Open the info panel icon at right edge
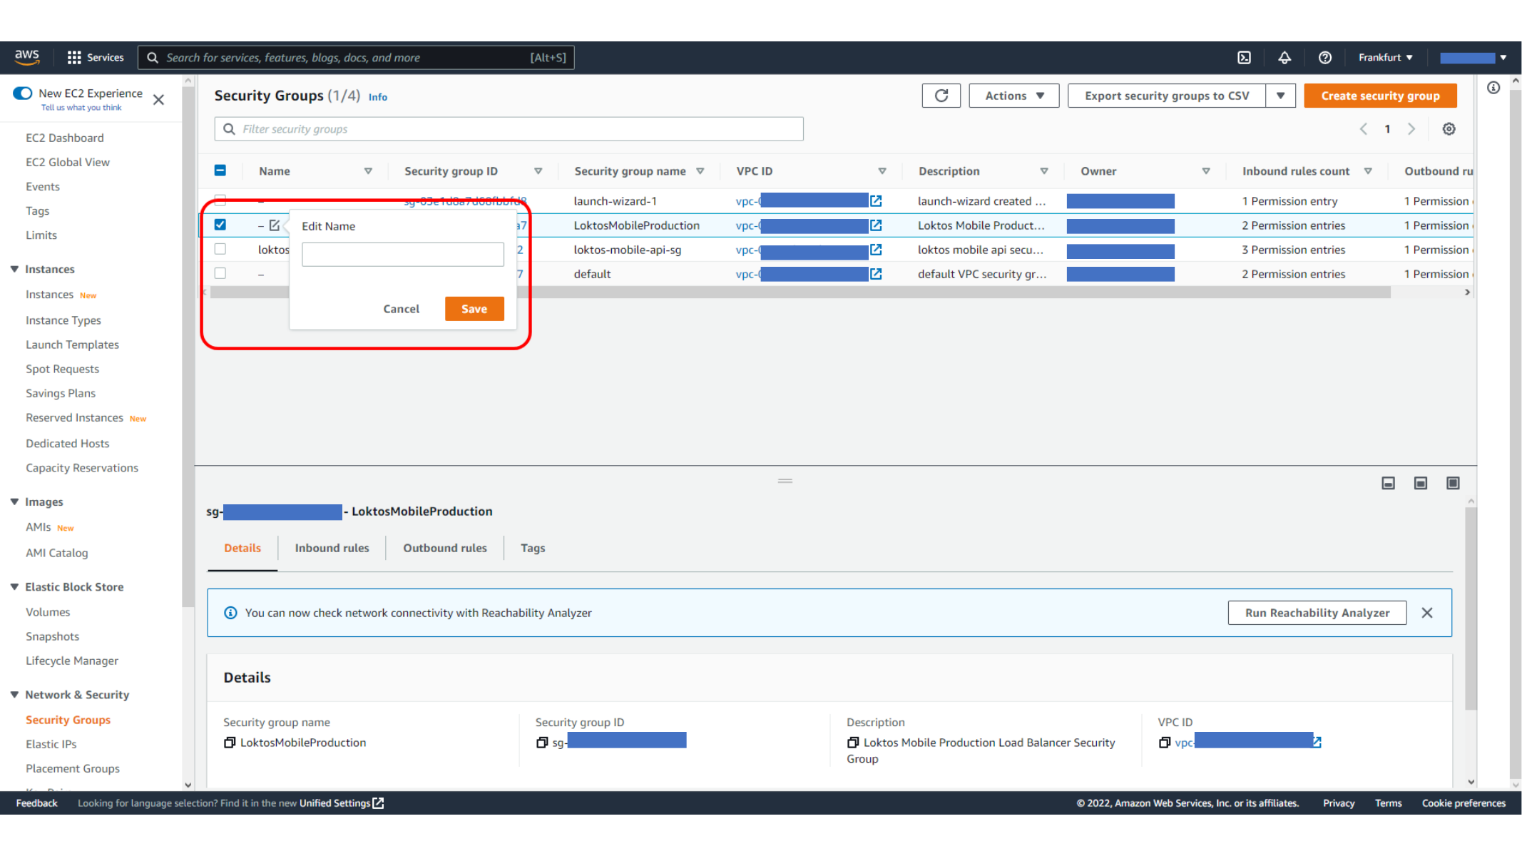This screenshot has width=1522, height=856. click(x=1493, y=88)
